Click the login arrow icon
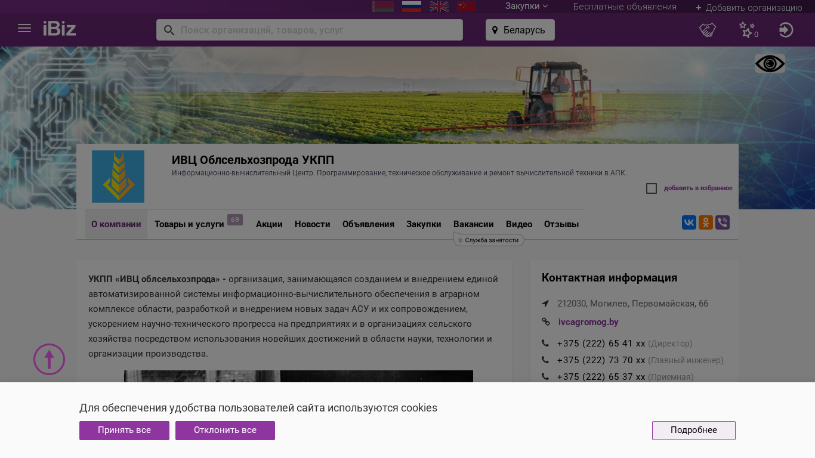The width and height of the screenshot is (815, 458). pyautogui.click(x=786, y=30)
